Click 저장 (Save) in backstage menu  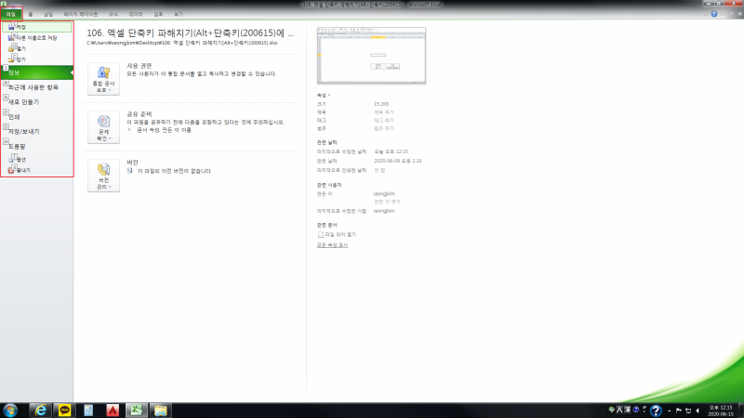click(36, 27)
